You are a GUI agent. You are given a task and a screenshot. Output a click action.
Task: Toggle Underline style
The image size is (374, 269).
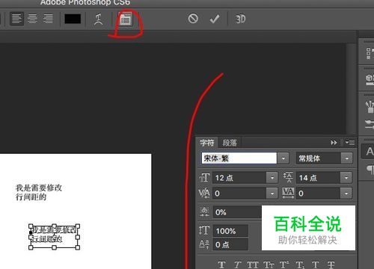[316, 265]
